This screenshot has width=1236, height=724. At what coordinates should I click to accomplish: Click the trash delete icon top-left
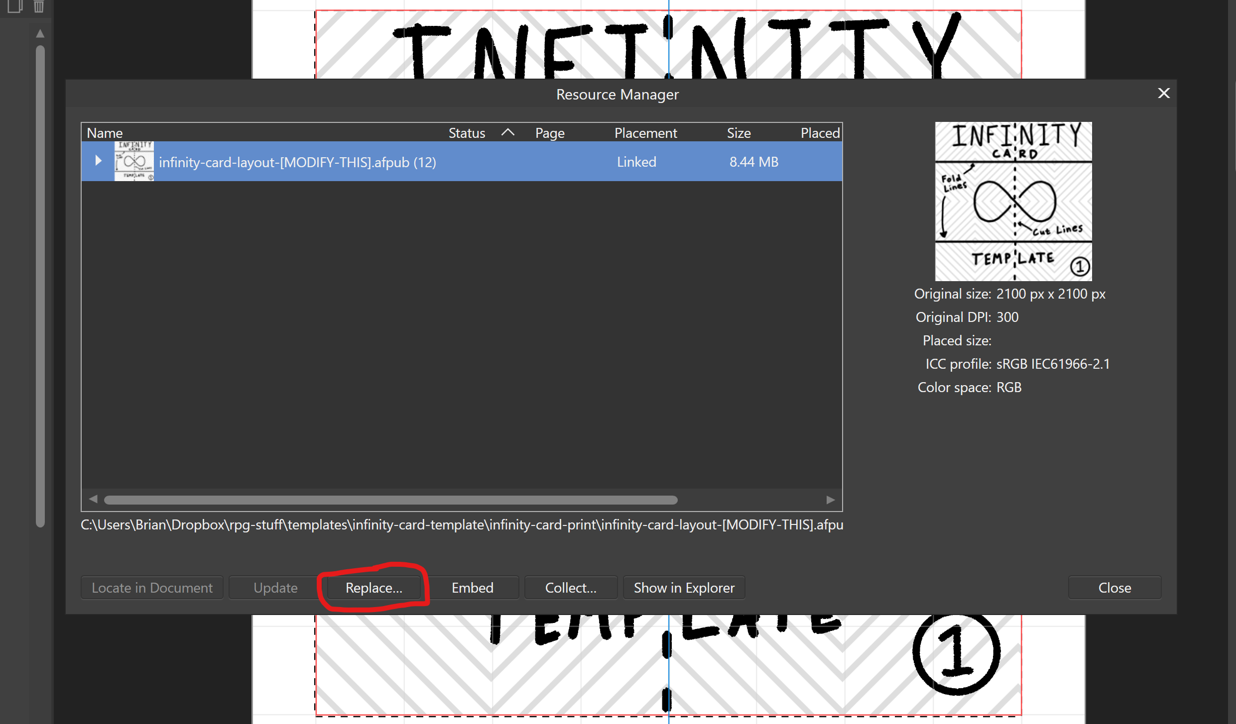(x=39, y=6)
